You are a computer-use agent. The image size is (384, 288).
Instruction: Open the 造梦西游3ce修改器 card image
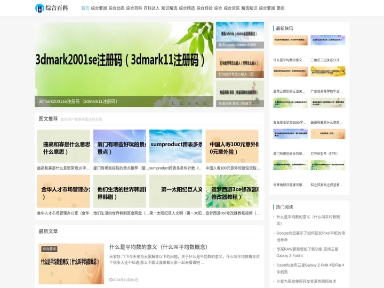tap(232, 191)
